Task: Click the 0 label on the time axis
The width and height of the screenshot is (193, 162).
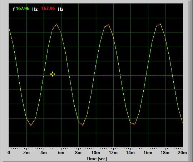Action: [9, 153]
